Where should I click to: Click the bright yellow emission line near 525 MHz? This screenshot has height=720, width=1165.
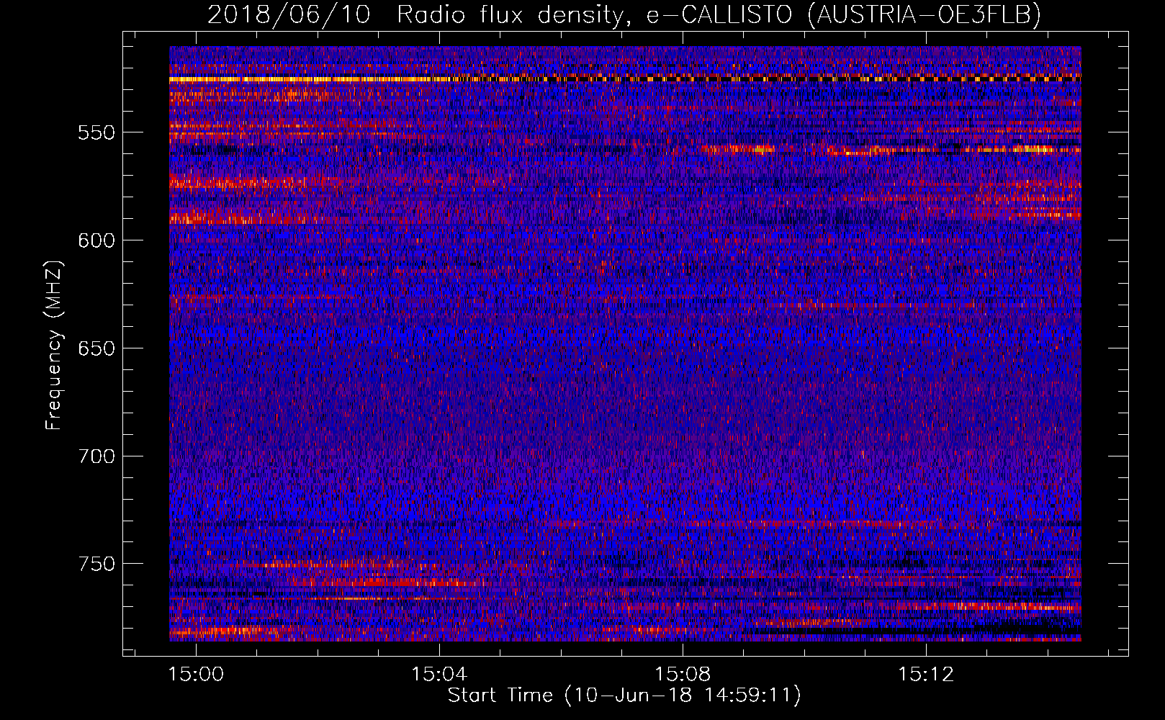(x=625, y=78)
